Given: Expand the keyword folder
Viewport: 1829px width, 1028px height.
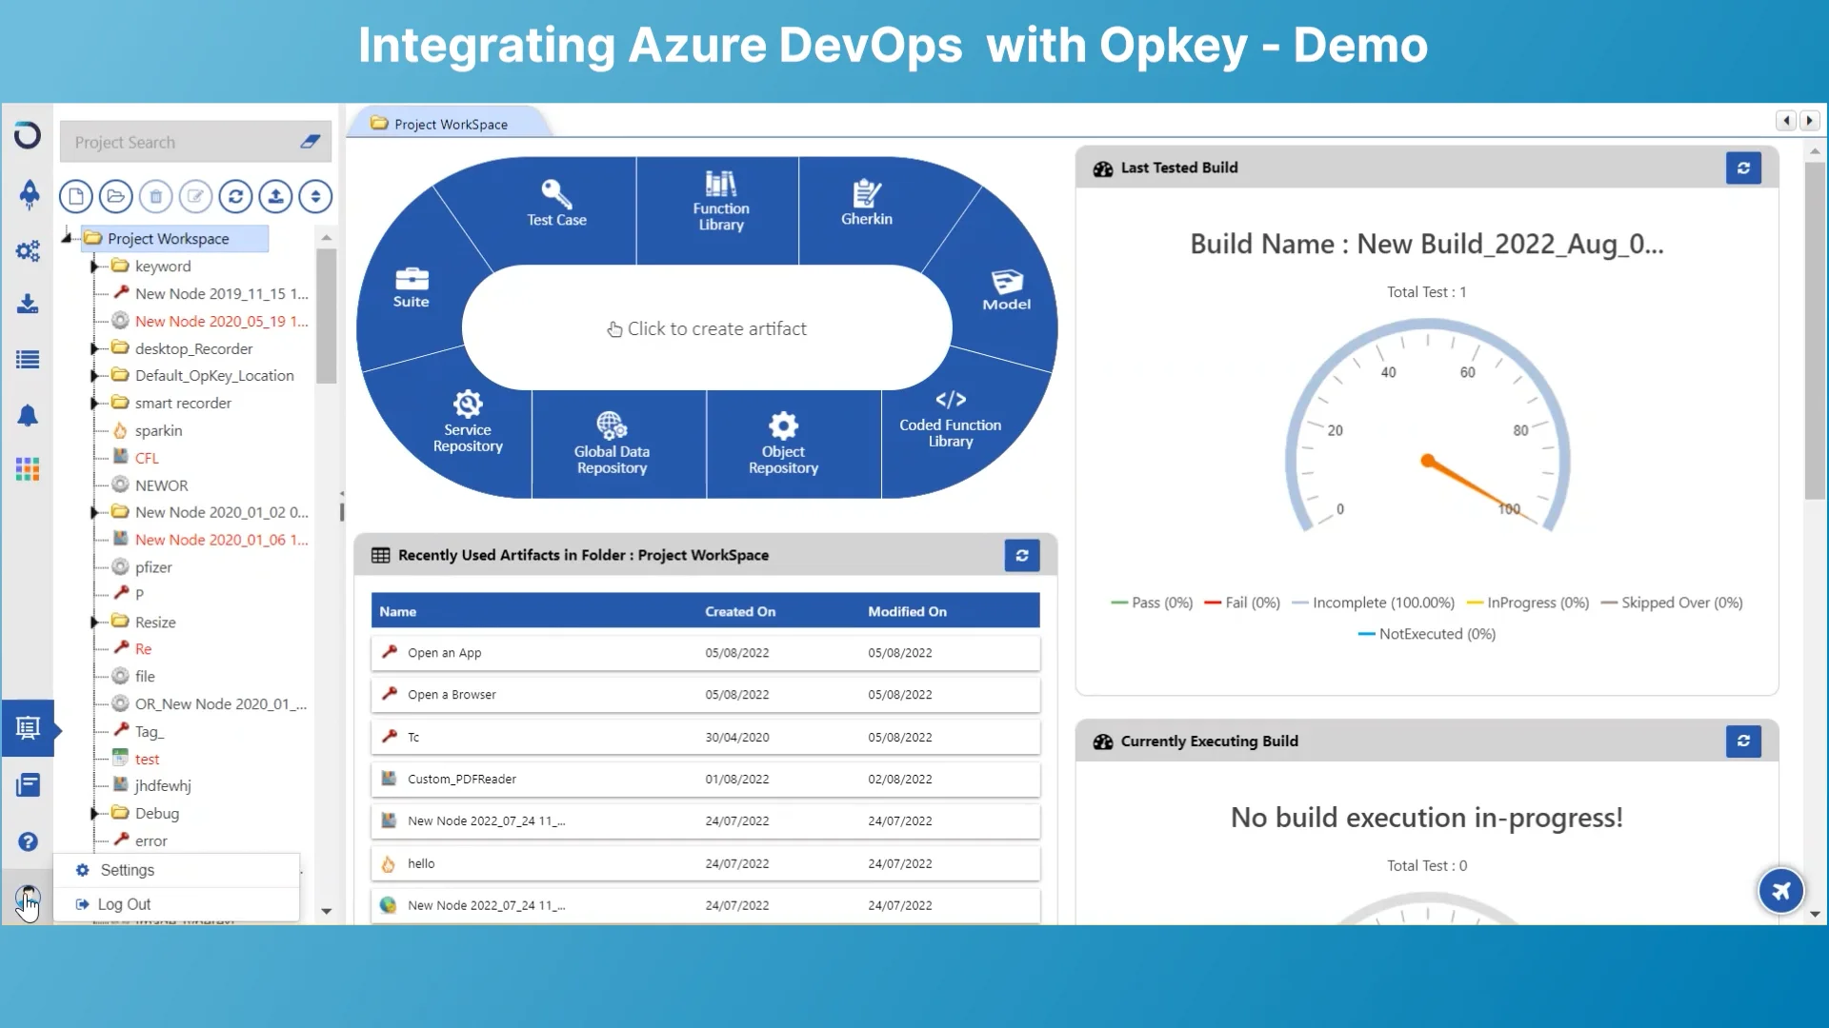Looking at the screenshot, I should (x=94, y=267).
